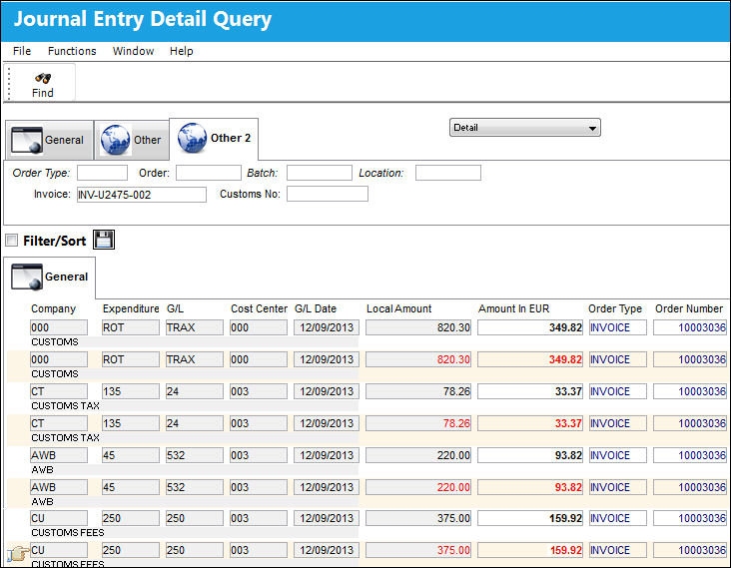Click the black 220.00 local amount cell
Screen dimensions: 731x568
418,455
